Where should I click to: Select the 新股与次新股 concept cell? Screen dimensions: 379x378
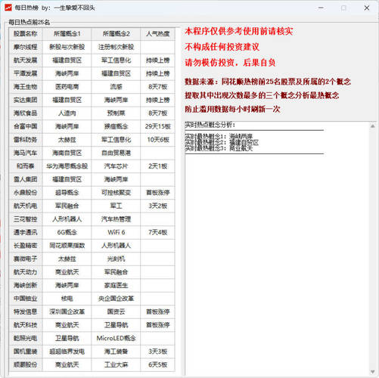coord(67,47)
